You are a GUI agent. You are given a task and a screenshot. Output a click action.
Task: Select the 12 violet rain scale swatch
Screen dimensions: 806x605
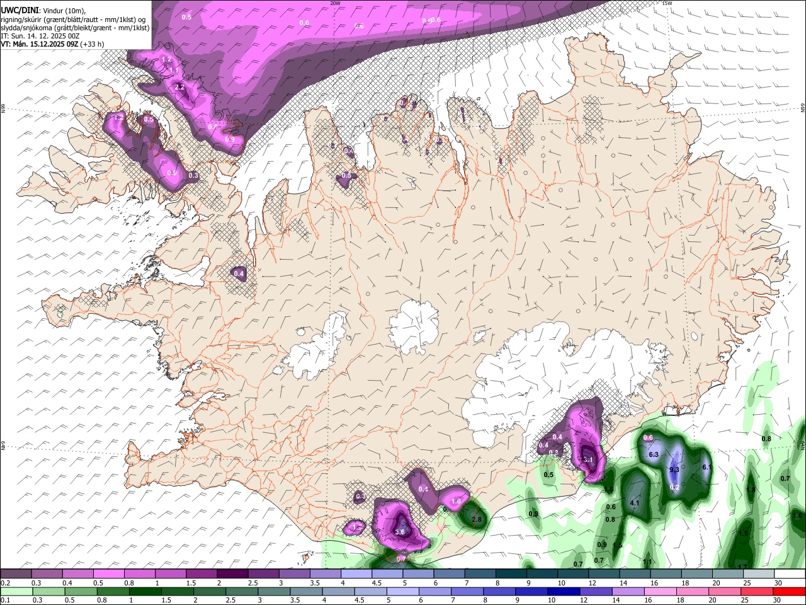pos(596,592)
